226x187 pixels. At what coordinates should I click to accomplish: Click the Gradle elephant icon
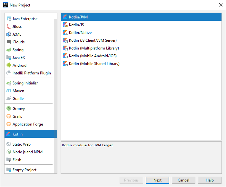click(9, 99)
